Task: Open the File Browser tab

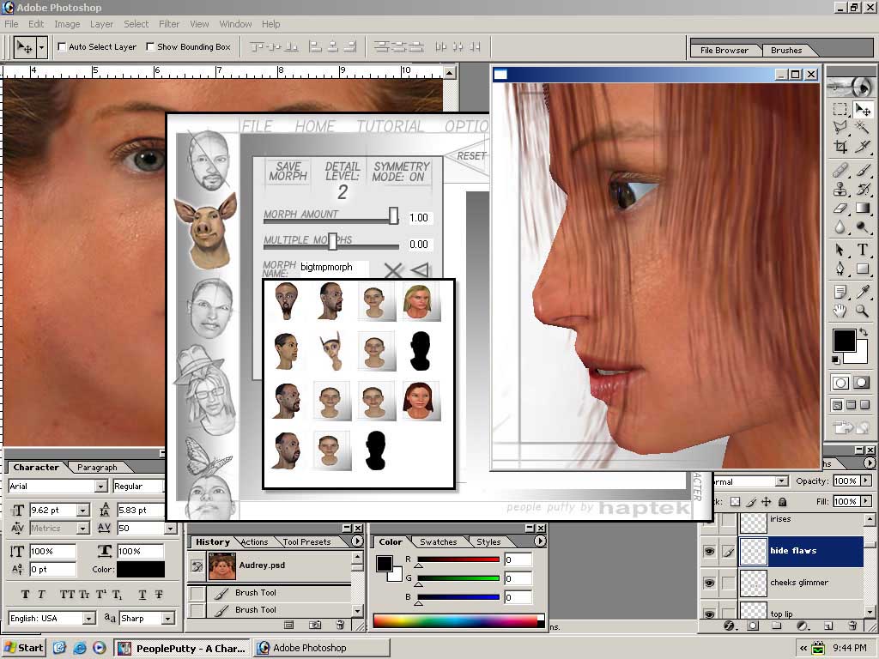Action: [x=724, y=51]
